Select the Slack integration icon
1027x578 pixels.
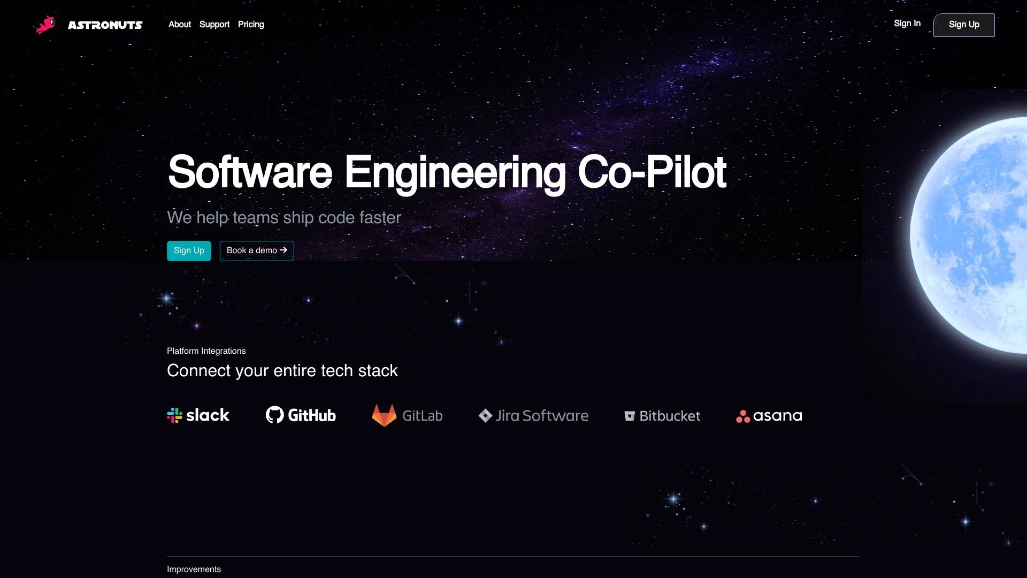tap(175, 415)
